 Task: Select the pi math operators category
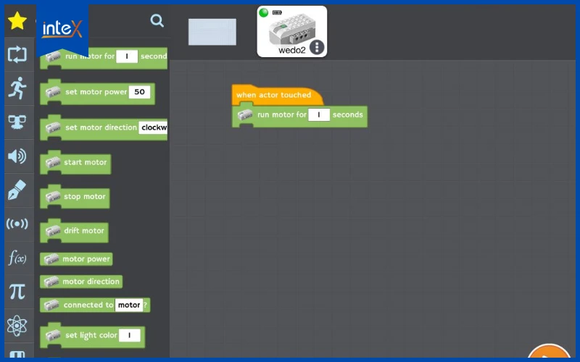(x=17, y=292)
